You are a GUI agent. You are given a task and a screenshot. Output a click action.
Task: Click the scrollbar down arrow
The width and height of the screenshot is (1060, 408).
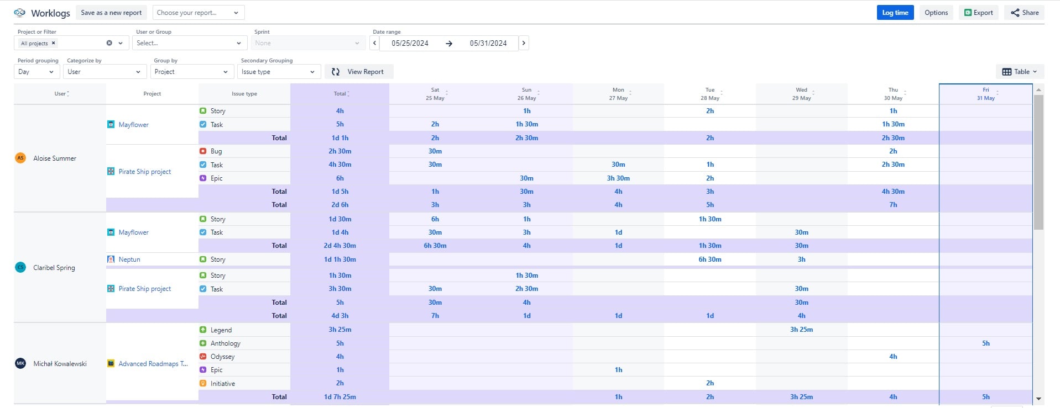[1038, 399]
